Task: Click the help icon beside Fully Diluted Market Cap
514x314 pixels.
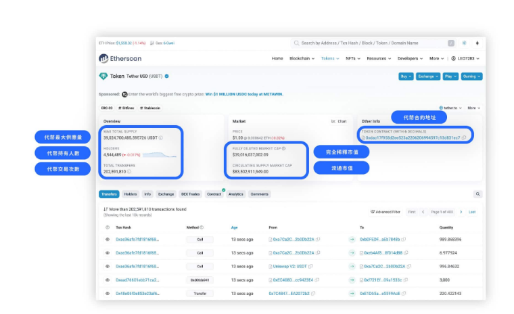Action: coord(283,148)
